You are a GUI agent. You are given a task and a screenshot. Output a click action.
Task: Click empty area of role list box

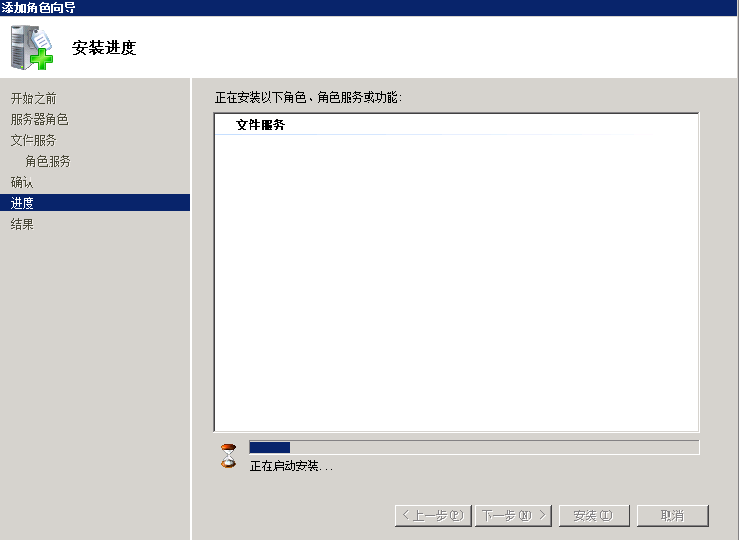click(x=456, y=283)
